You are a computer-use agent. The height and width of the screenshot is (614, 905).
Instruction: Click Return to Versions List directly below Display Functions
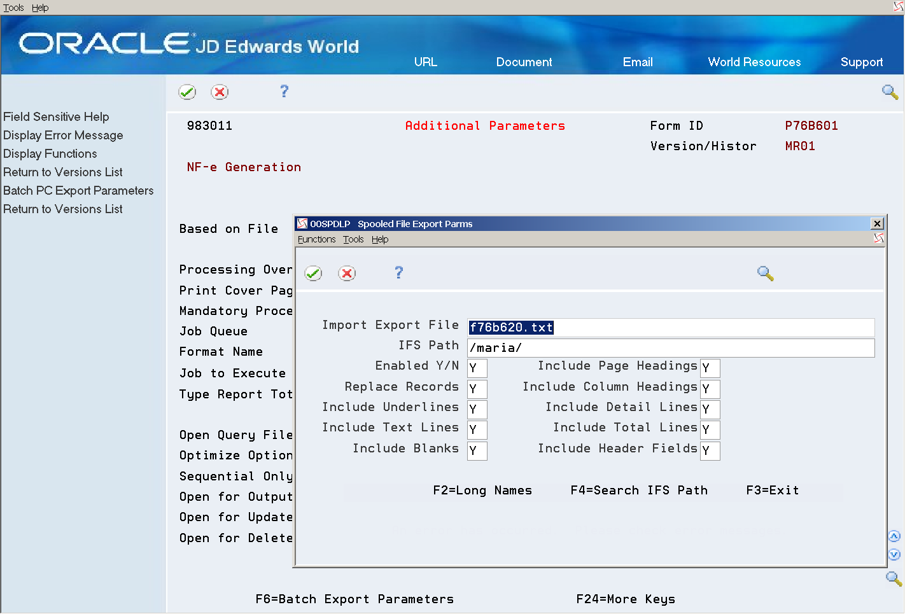(63, 172)
